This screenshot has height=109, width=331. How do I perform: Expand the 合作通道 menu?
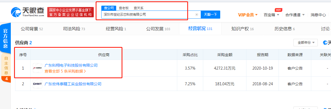pyautogui.click(x=295, y=15)
